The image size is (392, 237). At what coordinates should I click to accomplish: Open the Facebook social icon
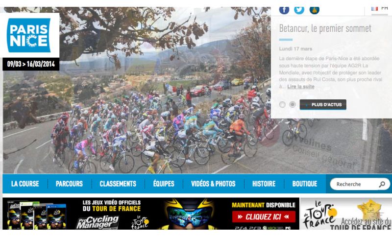(x=284, y=10)
